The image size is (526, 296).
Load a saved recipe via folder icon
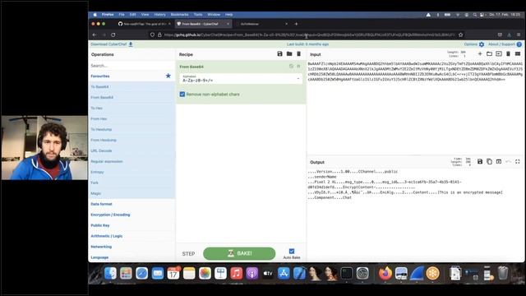coord(289,54)
